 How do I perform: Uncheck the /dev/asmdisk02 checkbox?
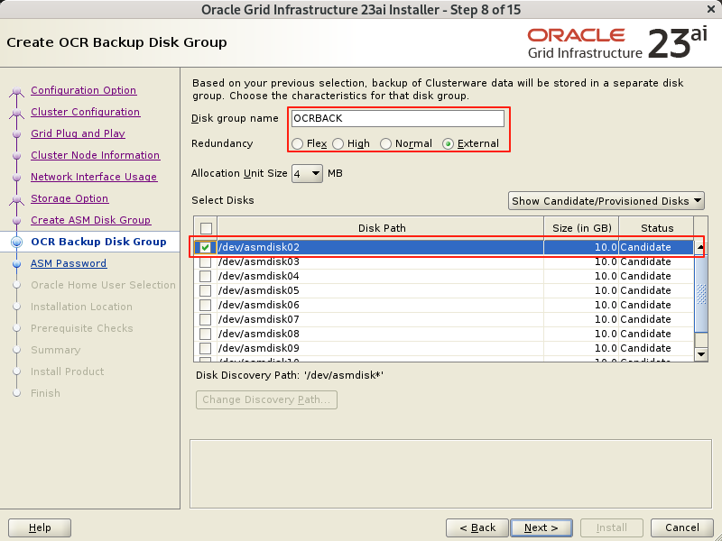(x=206, y=247)
